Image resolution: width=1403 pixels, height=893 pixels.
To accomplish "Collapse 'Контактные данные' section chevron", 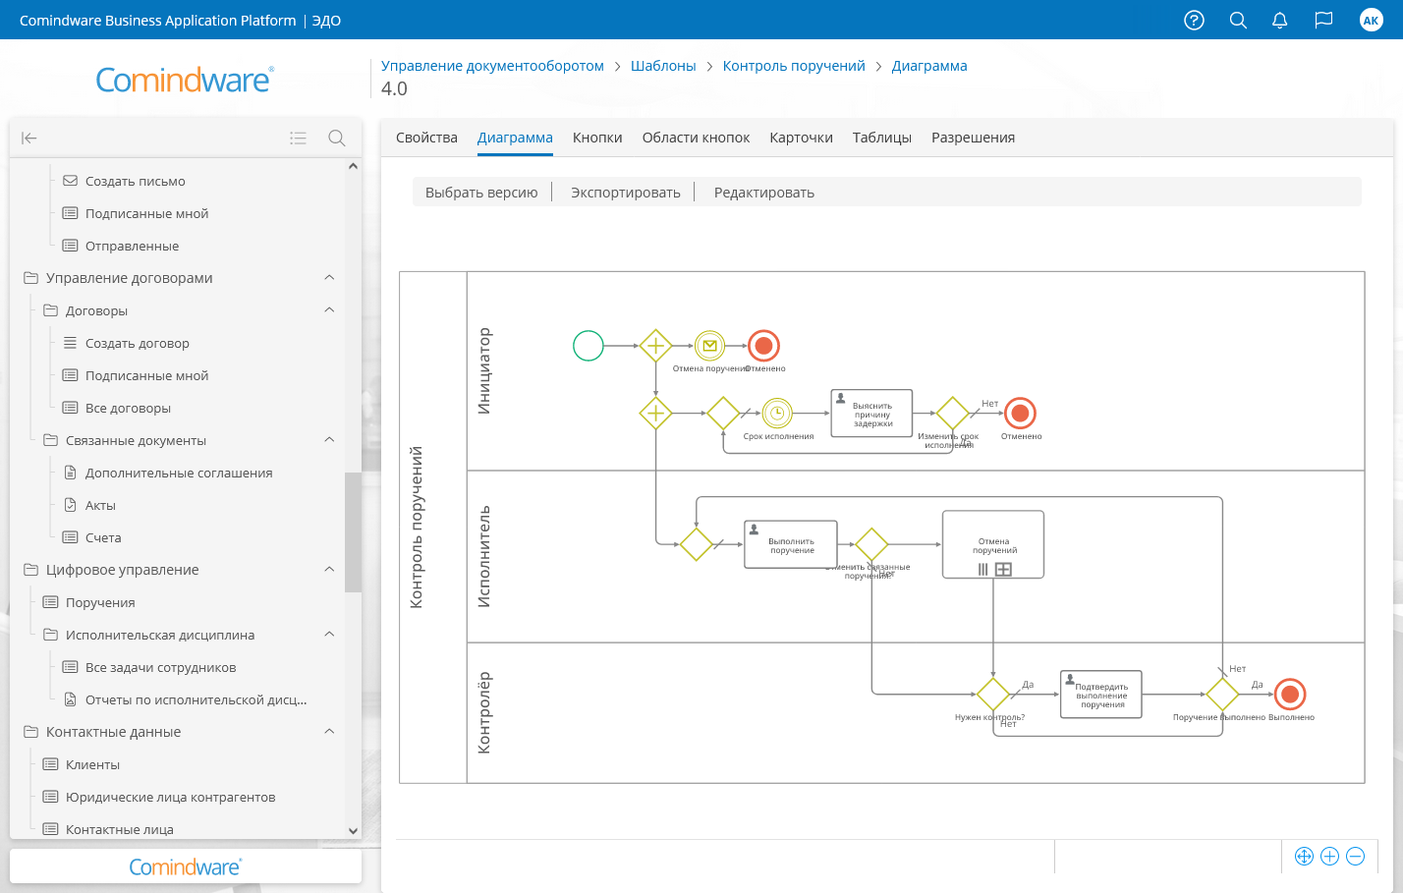I will pyautogui.click(x=329, y=732).
